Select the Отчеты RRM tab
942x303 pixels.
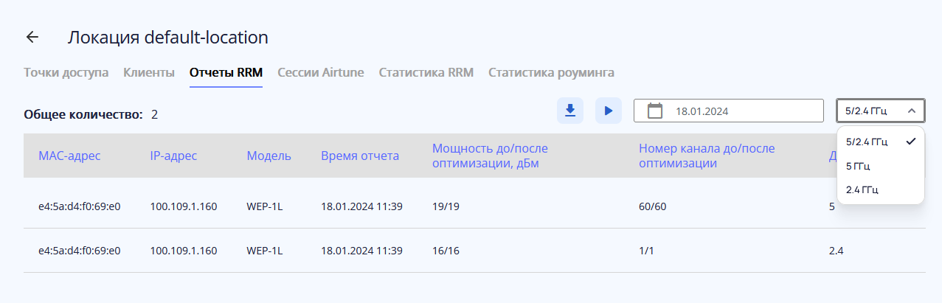(226, 73)
